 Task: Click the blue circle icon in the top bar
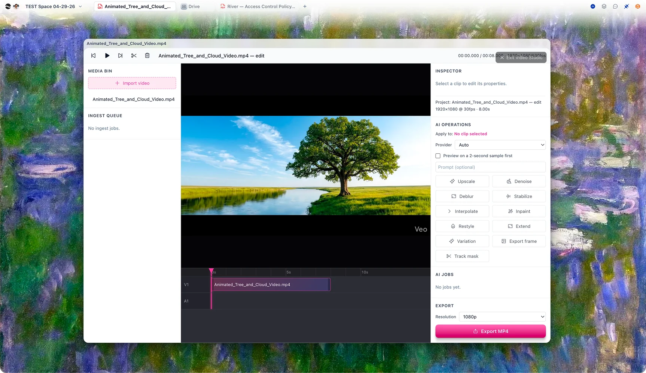(593, 6)
